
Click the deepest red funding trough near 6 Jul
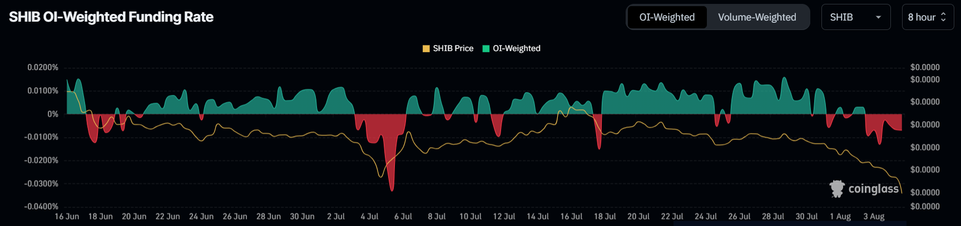[392, 189]
